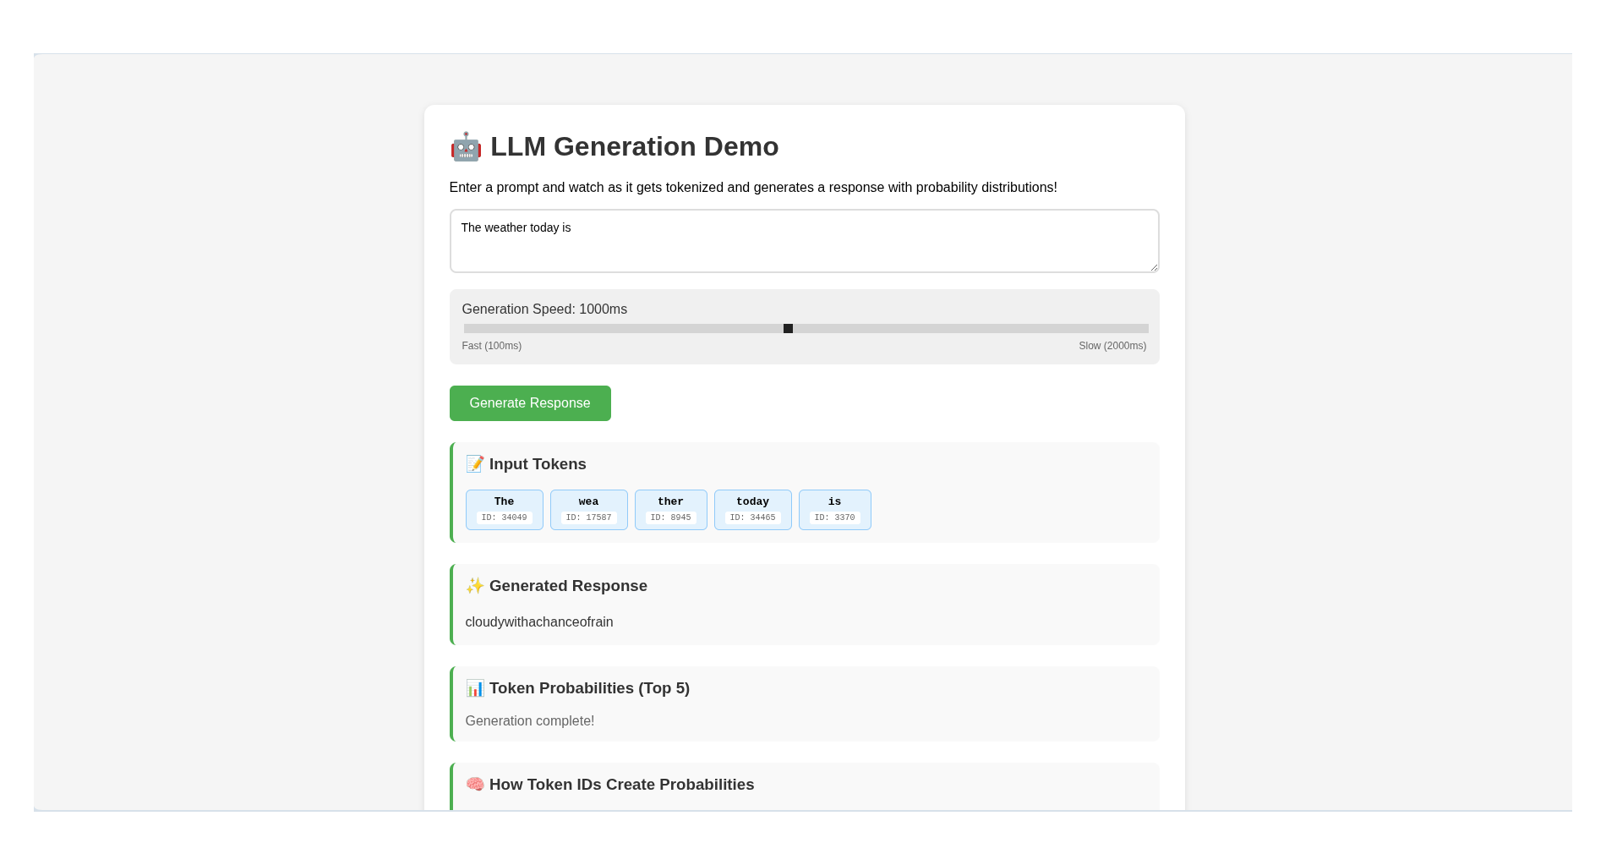
Task: Click the sparkles icon beside Generated Response
Action: tap(475, 586)
